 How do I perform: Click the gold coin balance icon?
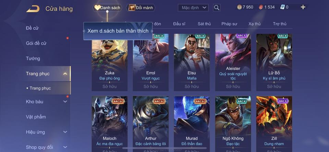point(240,7)
